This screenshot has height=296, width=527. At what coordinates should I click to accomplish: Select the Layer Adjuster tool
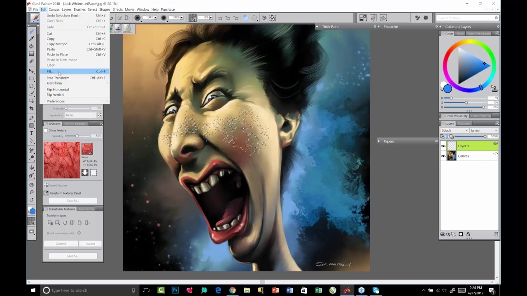(31, 71)
